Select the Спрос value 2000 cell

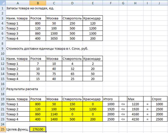[x=159, y=114]
